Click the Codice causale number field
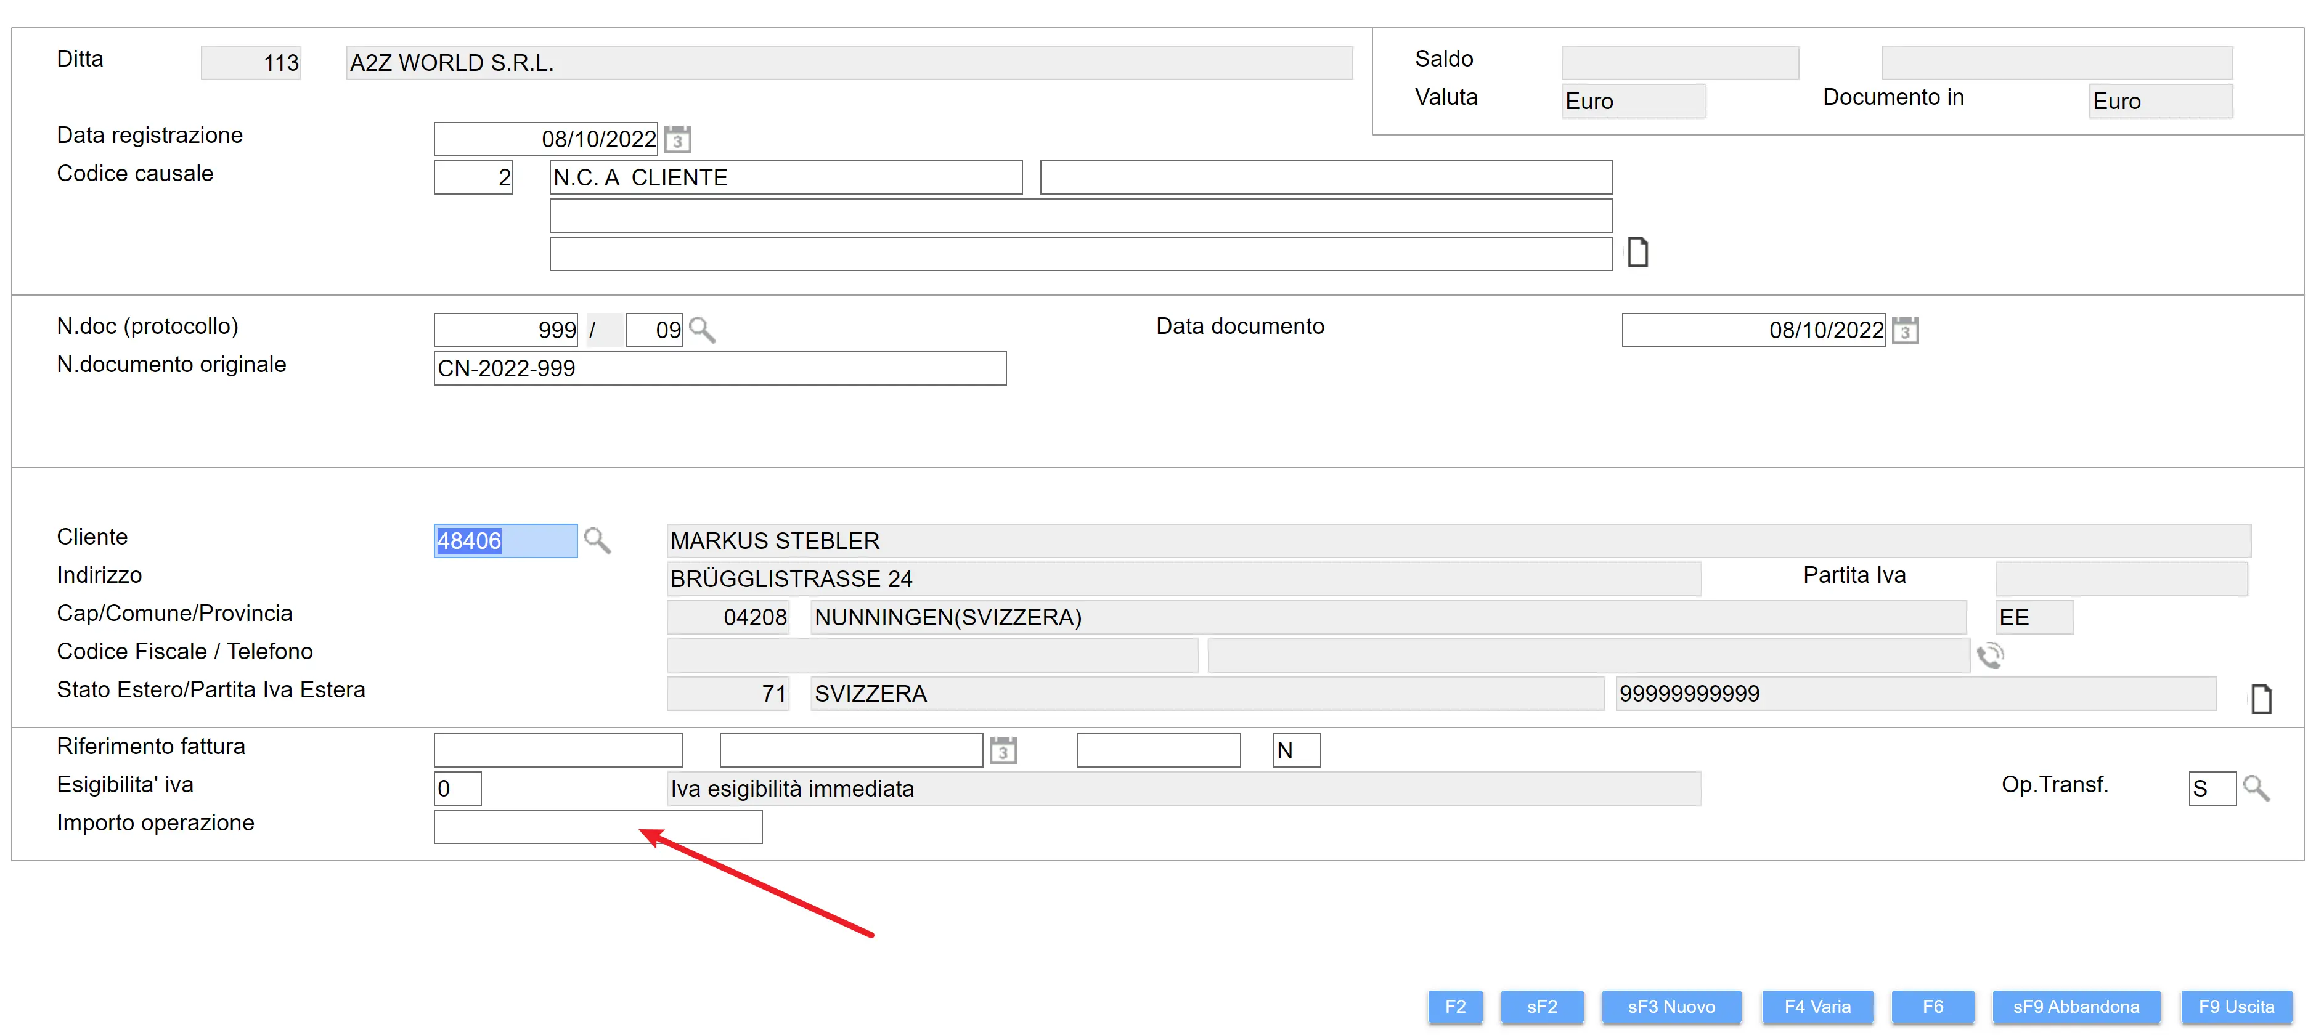2316x1035 pixels. click(x=473, y=177)
